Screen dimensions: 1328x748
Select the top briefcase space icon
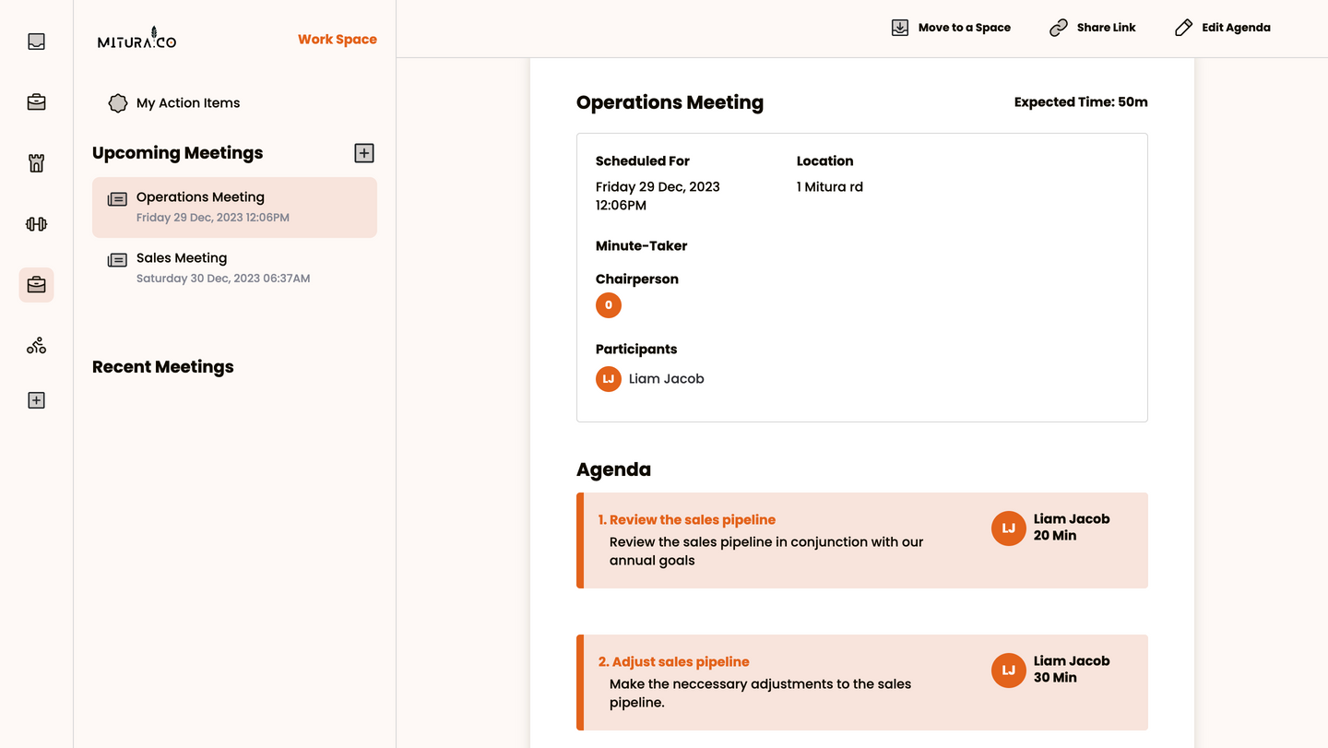click(36, 102)
